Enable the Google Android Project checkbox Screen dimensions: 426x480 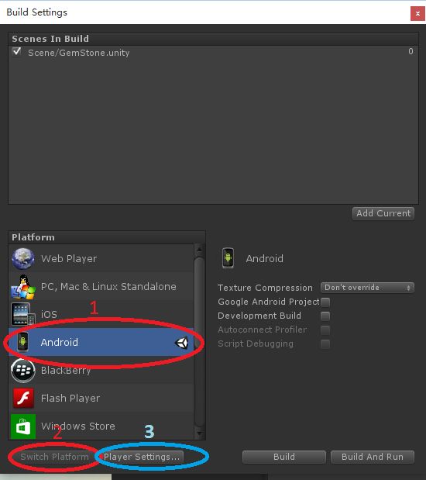pyautogui.click(x=325, y=302)
